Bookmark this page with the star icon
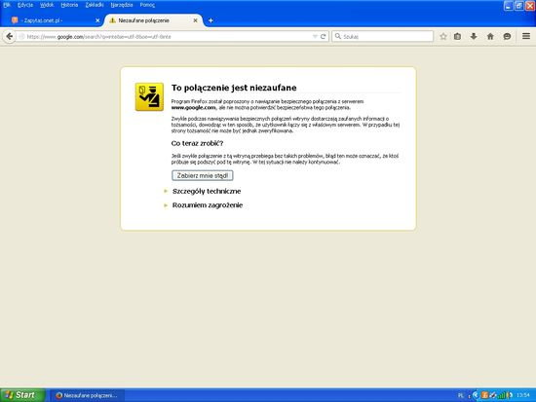The image size is (536, 402). [x=443, y=37]
